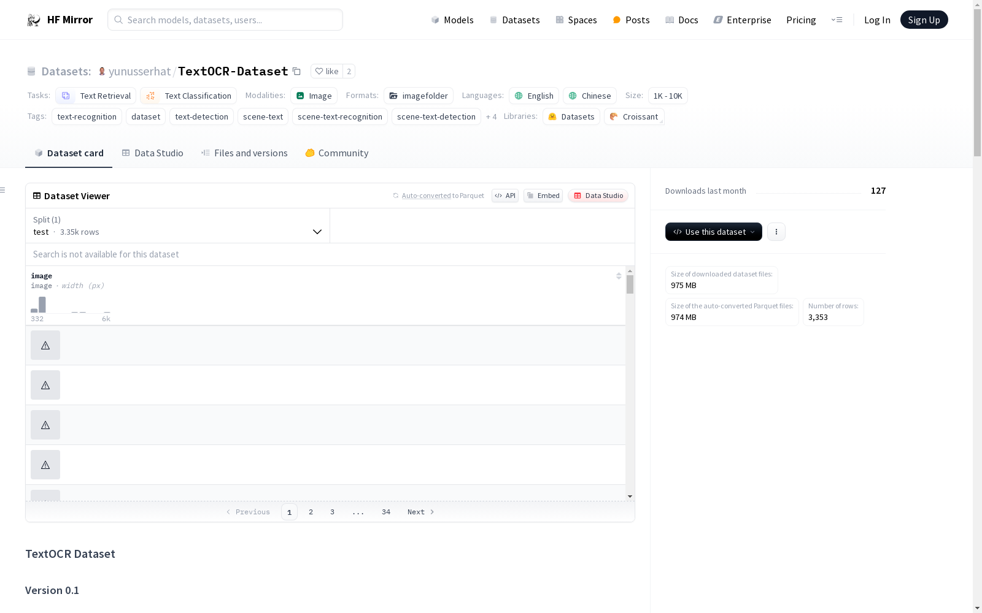Image resolution: width=982 pixels, height=613 pixels.
Task: Click the Image modality tag
Action: tap(314, 96)
